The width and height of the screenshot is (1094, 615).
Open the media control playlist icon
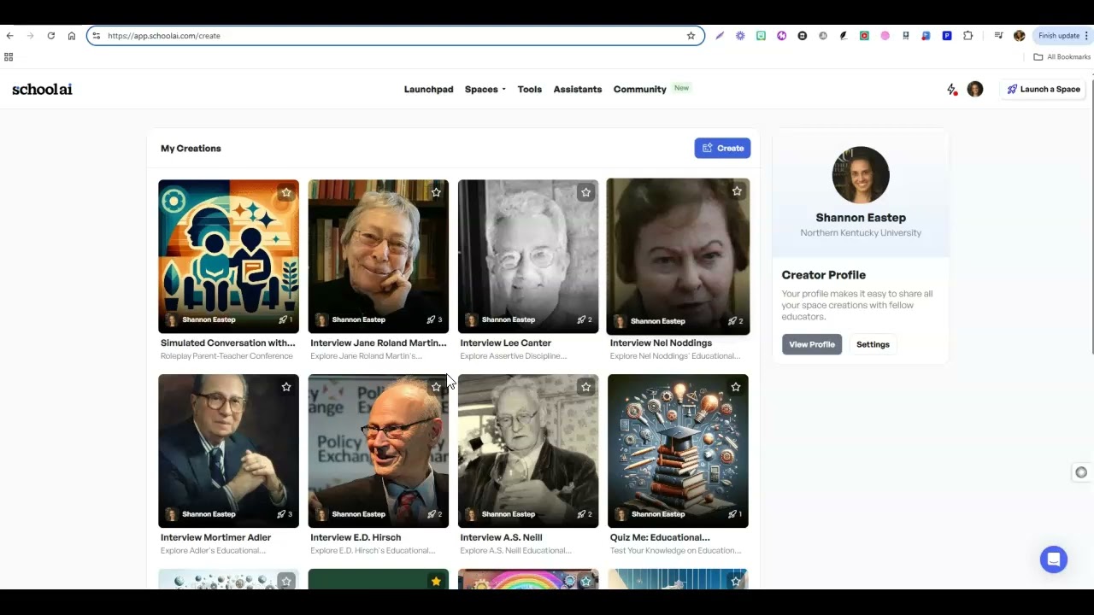(998, 36)
